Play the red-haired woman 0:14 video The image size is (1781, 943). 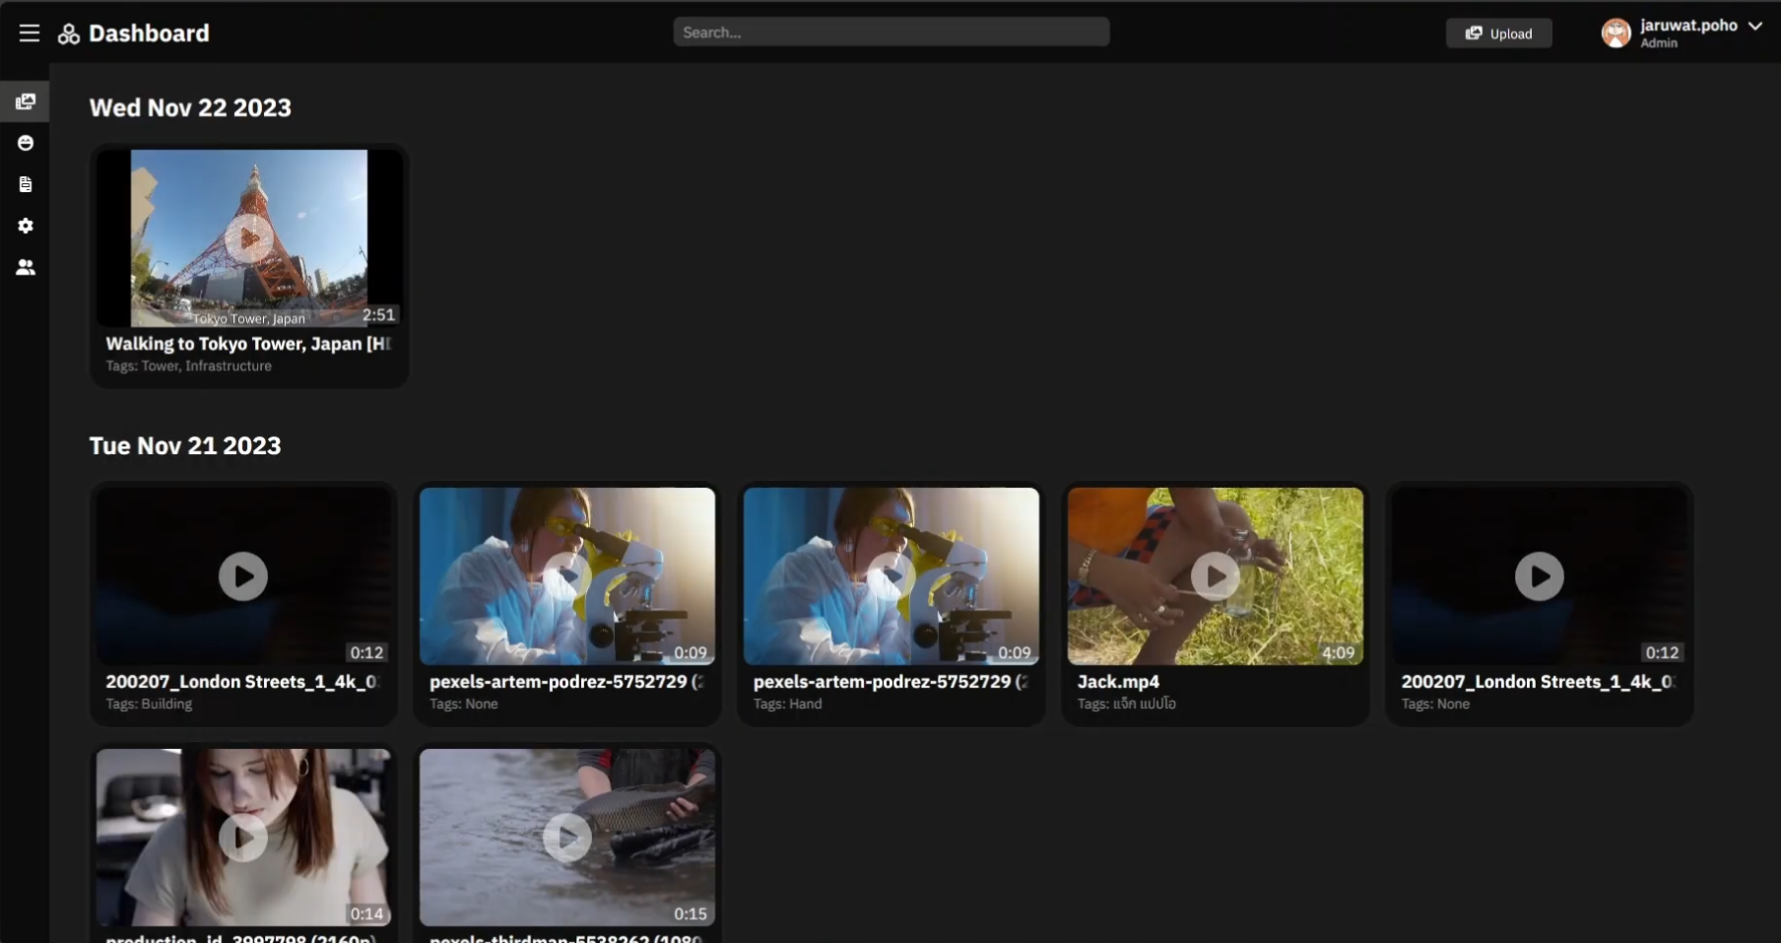[243, 838]
